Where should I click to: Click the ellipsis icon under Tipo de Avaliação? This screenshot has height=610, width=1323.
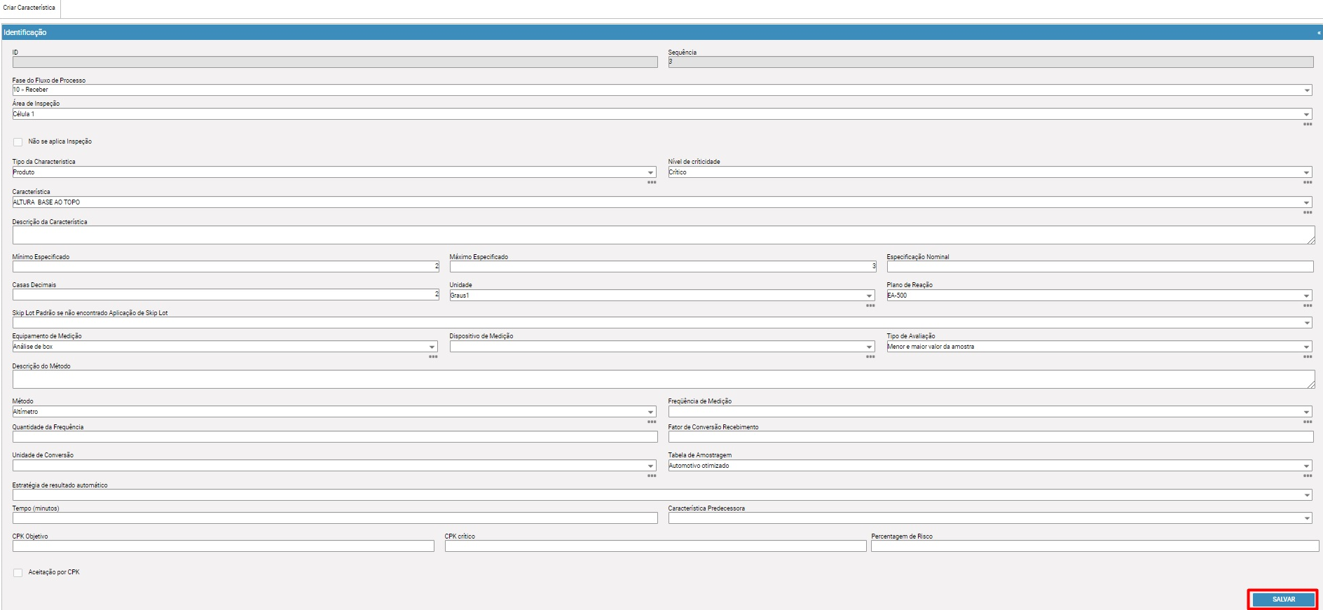1308,357
